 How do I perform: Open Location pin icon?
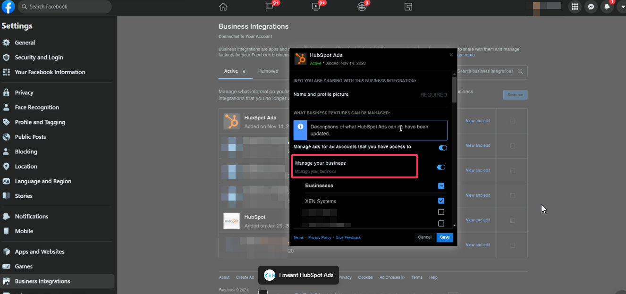point(6,166)
